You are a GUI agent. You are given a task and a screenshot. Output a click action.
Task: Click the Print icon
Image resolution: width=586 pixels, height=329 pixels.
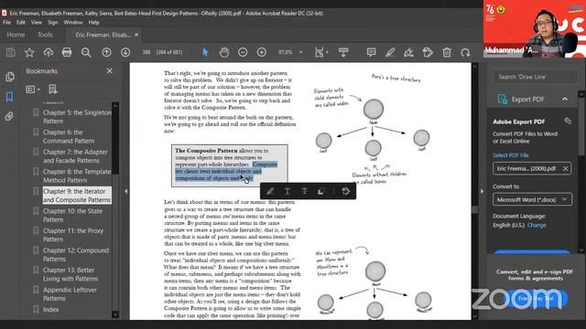[67, 52]
